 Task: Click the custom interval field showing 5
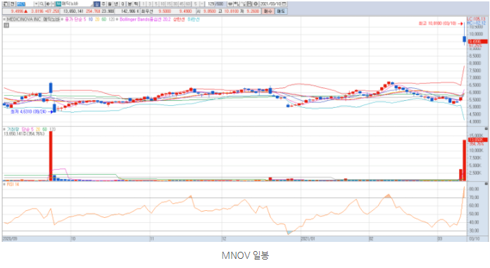pos(196,4)
